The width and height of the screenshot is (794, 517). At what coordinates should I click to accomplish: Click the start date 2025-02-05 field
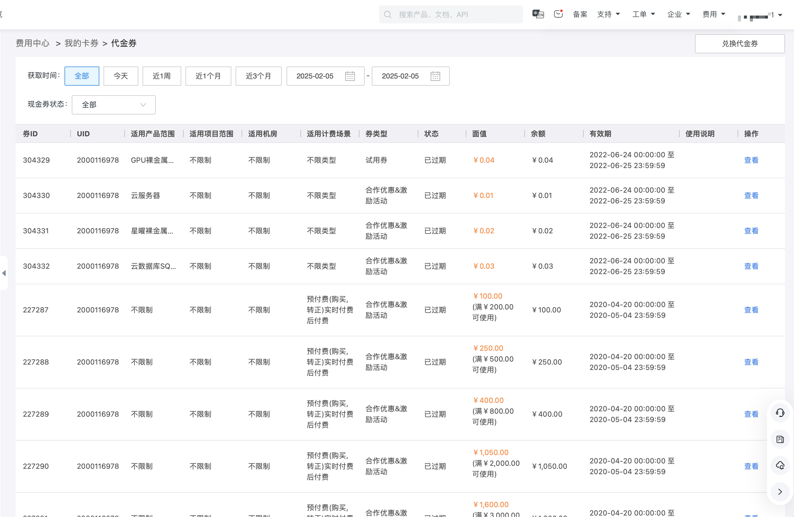[x=325, y=76]
